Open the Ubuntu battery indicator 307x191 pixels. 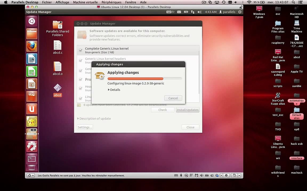(186, 12)
